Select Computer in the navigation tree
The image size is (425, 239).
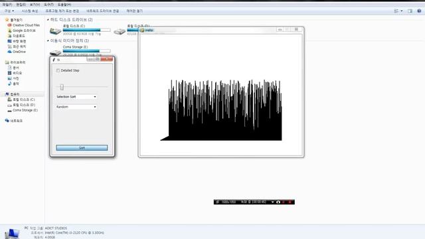tap(15, 94)
